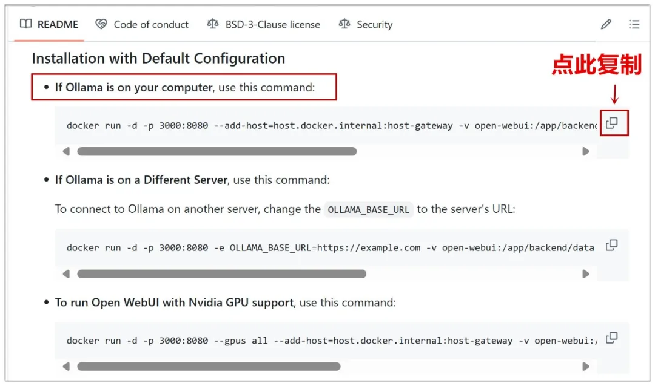
Task: Click the Code of conduct heart icon
Action: pyautogui.click(x=101, y=24)
